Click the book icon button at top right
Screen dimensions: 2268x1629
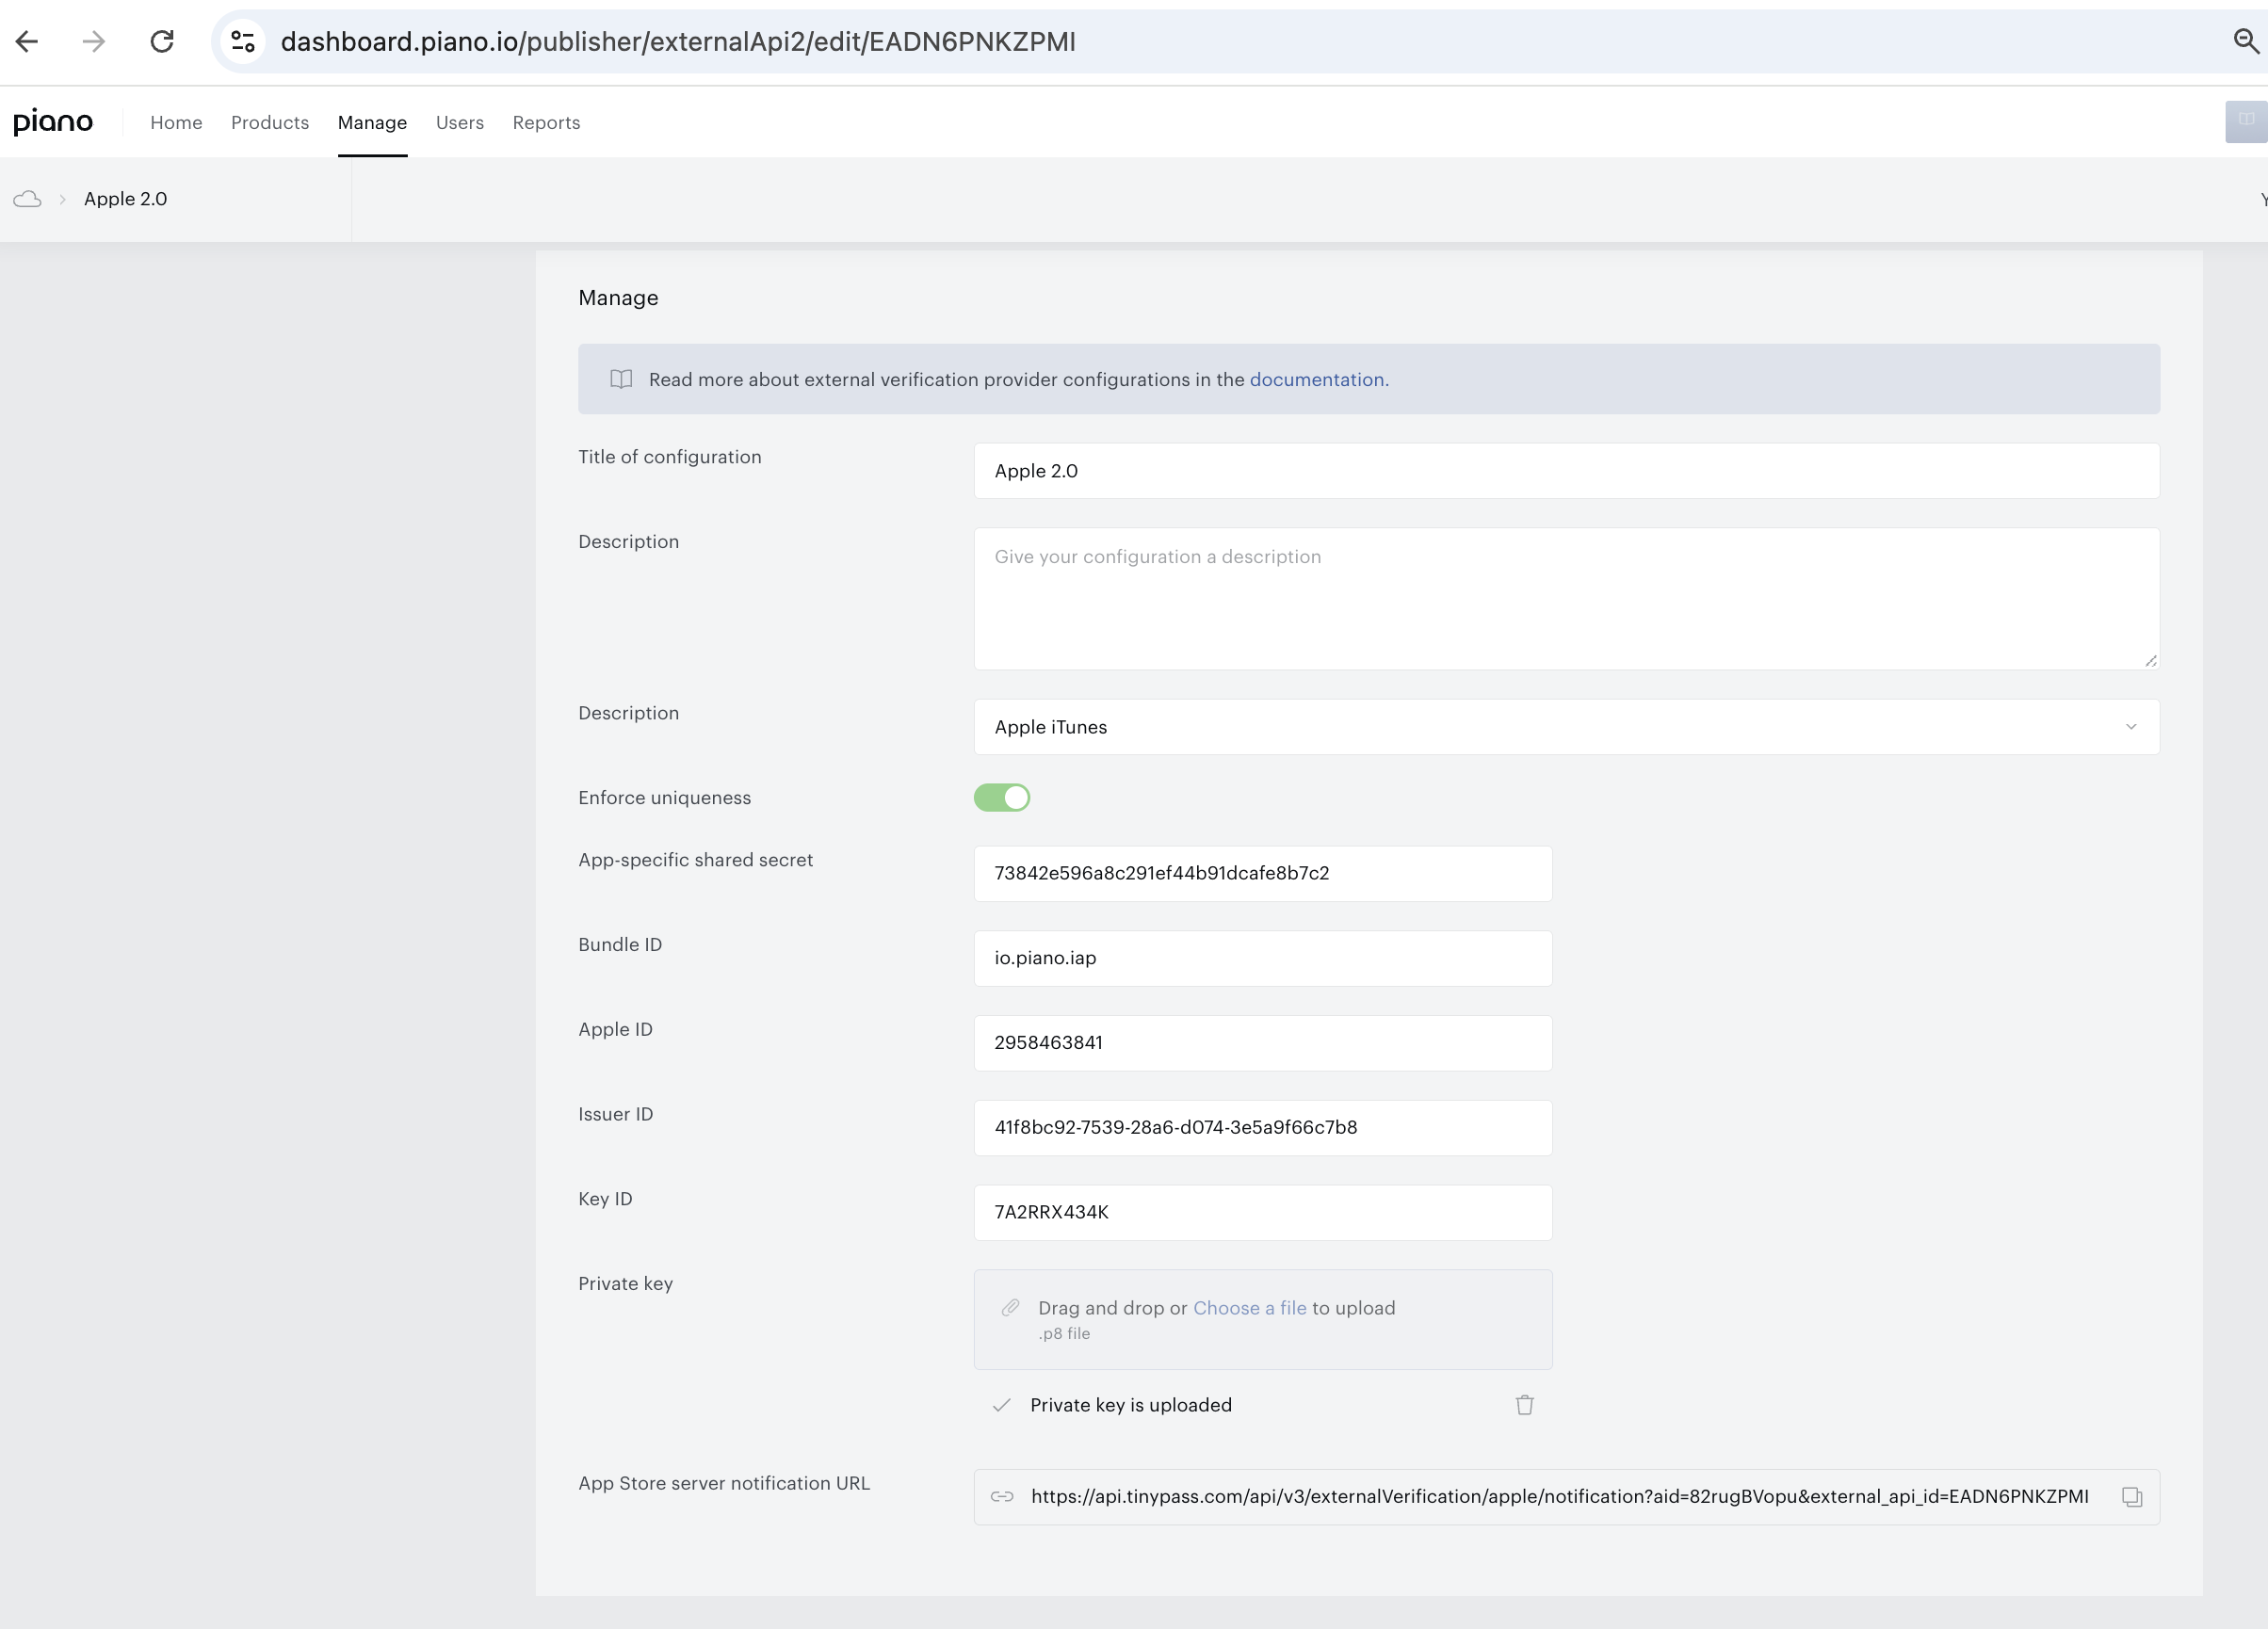click(x=2246, y=122)
